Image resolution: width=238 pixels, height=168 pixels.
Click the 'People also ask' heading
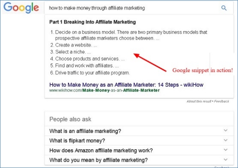(70, 119)
